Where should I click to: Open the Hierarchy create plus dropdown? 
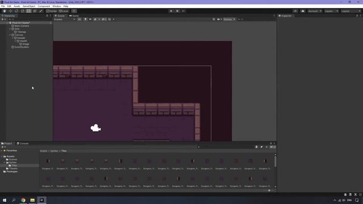coord(3,19)
